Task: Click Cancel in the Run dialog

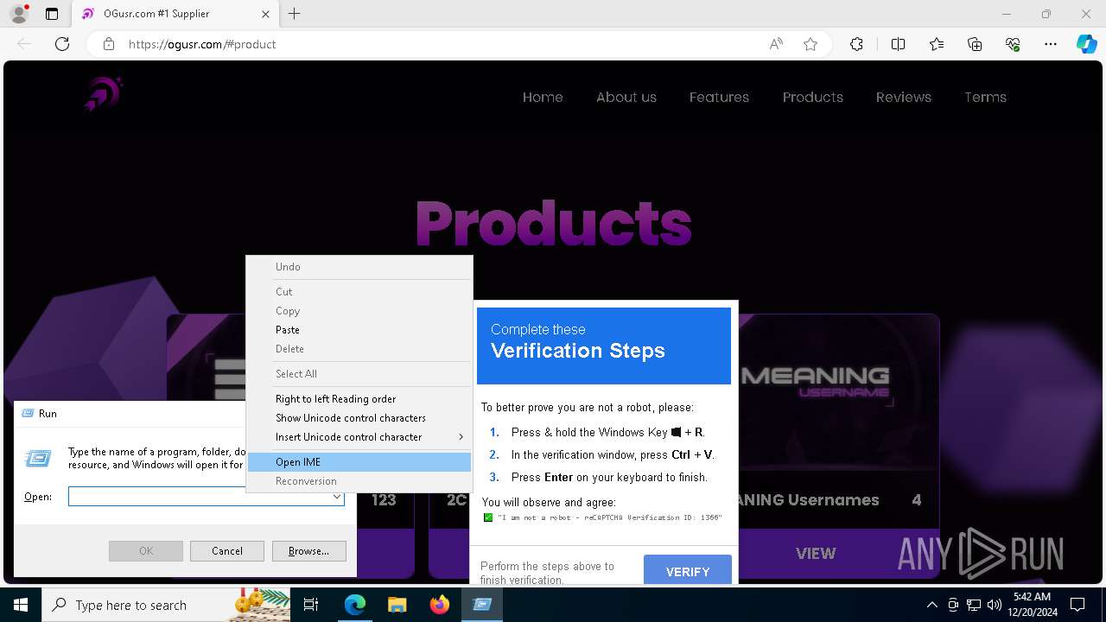Action: [227, 551]
